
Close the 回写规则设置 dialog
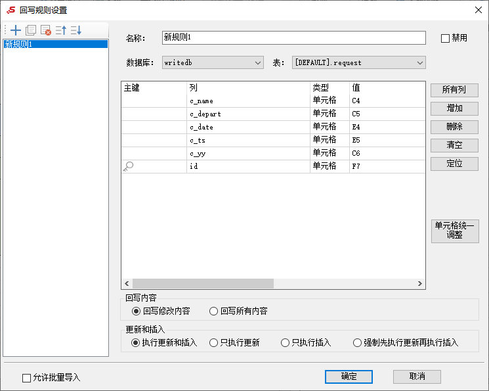pos(478,10)
